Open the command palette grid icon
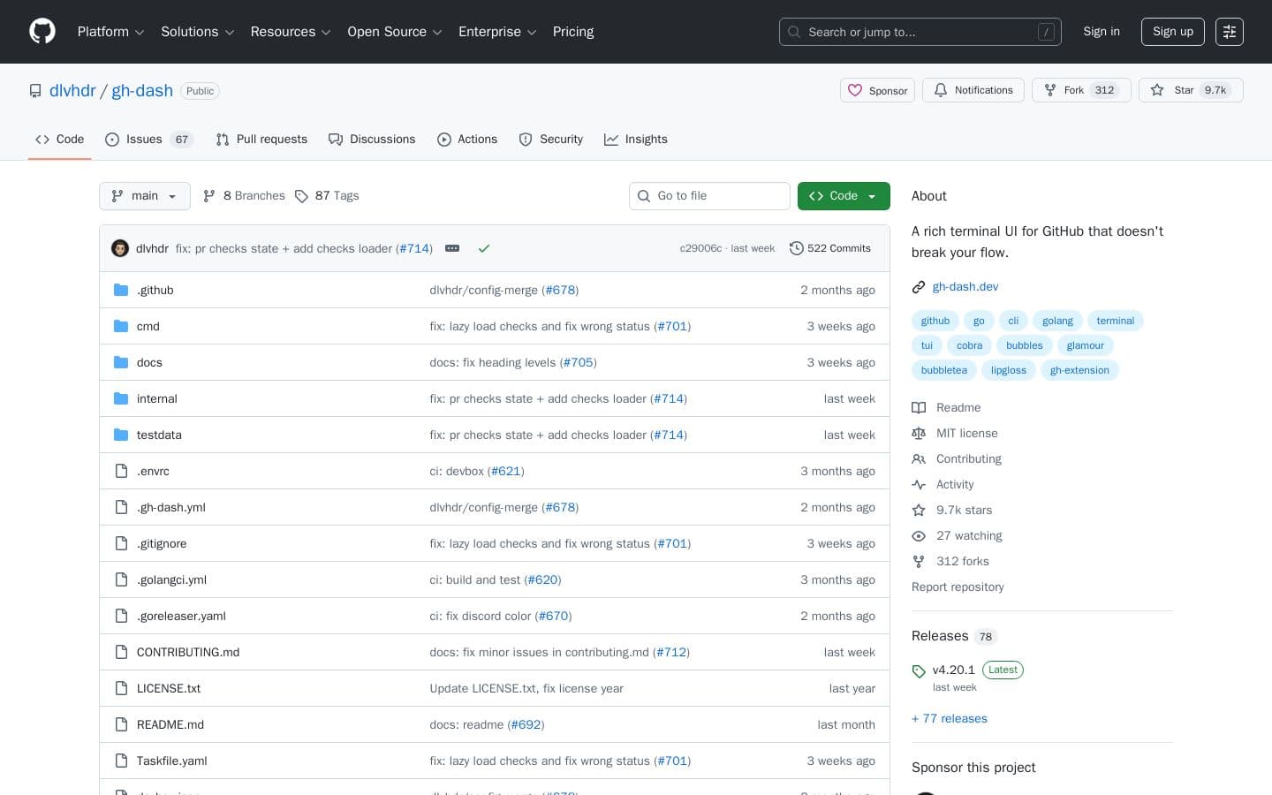1272x795 pixels. 1230,32
